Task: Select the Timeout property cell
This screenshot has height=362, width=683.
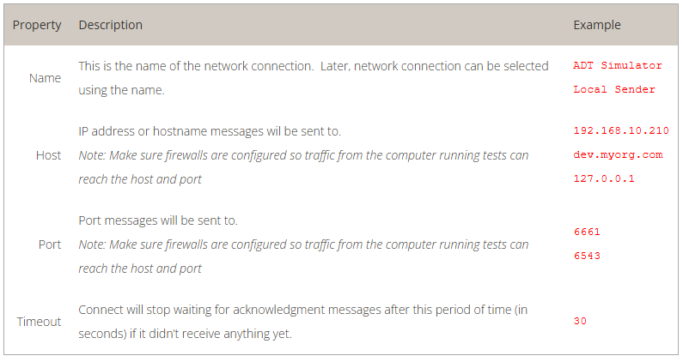Action: pos(40,322)
